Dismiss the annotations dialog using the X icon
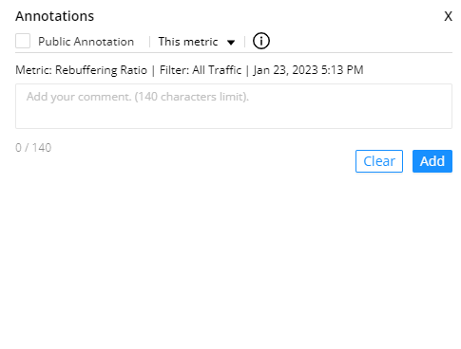This screenshot has height=349, width=461. [448, 16]
